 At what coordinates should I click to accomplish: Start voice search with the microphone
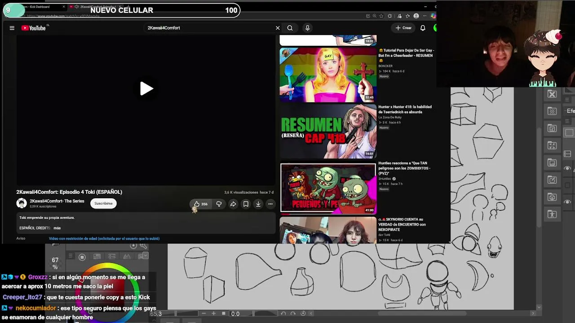[x=307, y=28]
